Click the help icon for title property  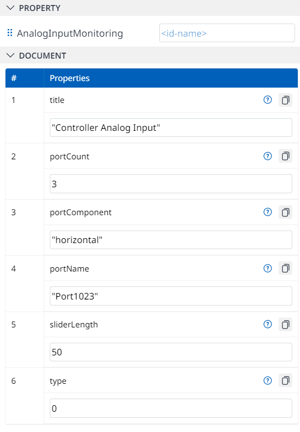click(x=268, y=100)
